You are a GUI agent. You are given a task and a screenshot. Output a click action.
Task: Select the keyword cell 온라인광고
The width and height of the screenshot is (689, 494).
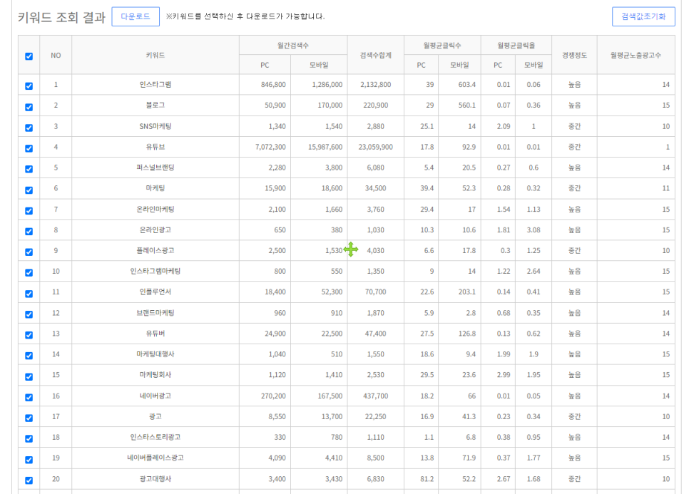click(x=155, y=230)
